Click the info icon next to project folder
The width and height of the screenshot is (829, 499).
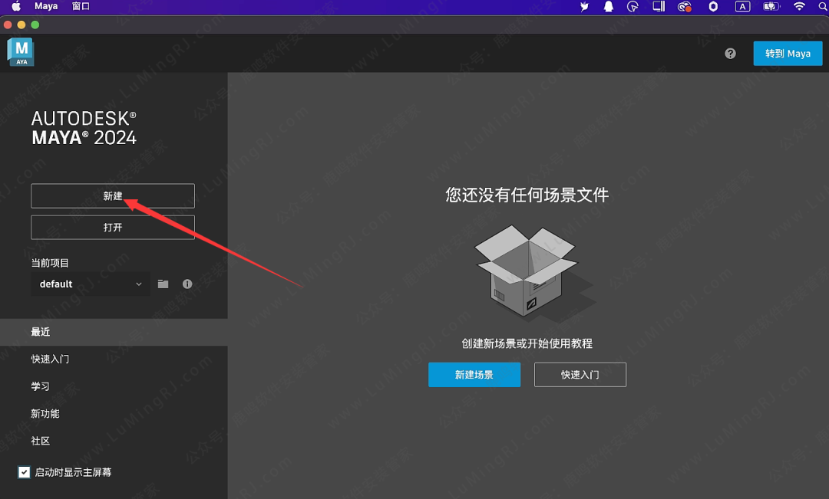click(187, 284)
